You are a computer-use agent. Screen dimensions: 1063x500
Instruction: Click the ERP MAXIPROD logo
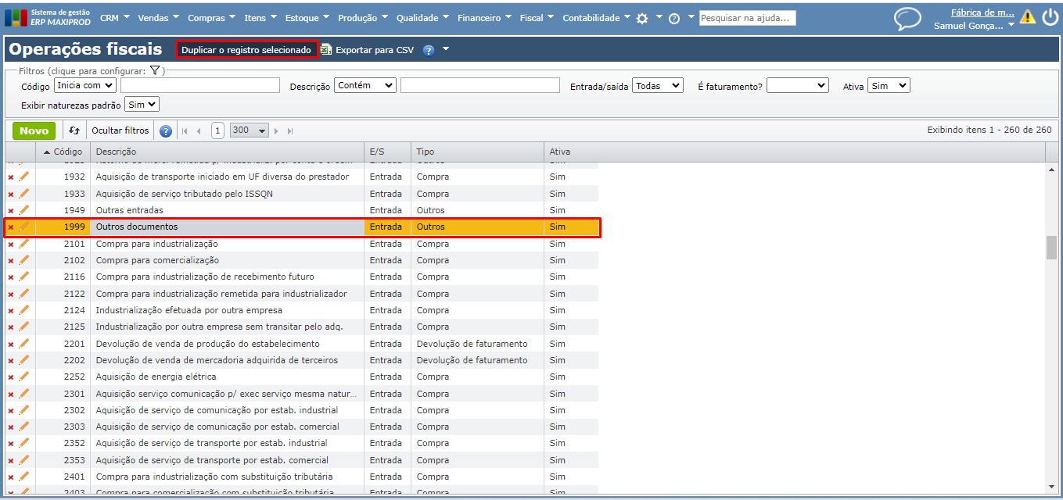click(x=48, y=17)
